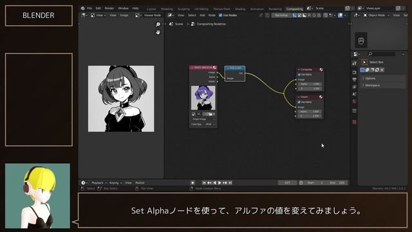Toggle the Use Nodes checkbox
Image resolution: width=412 pixels, height=232 pixels.
pyautogui.click(x=220, y=15)
